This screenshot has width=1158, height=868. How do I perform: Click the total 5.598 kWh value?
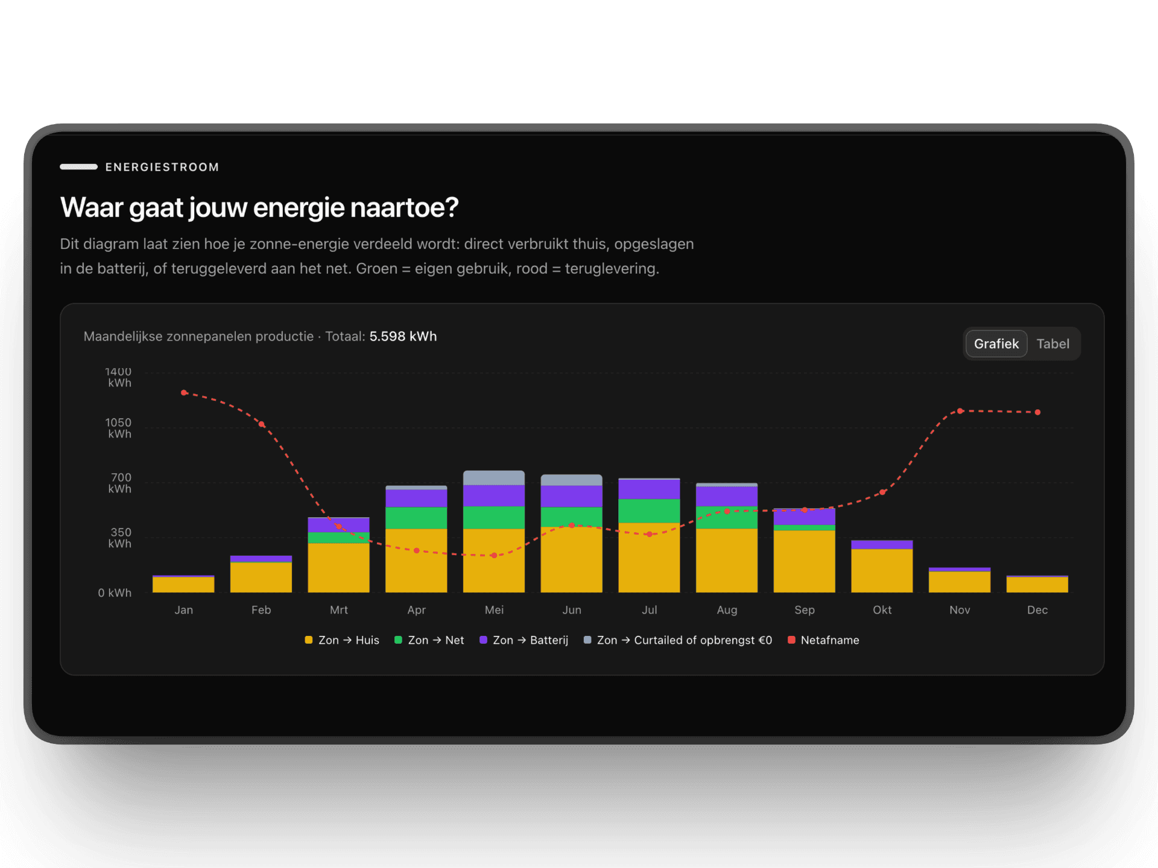click(403, 336)
